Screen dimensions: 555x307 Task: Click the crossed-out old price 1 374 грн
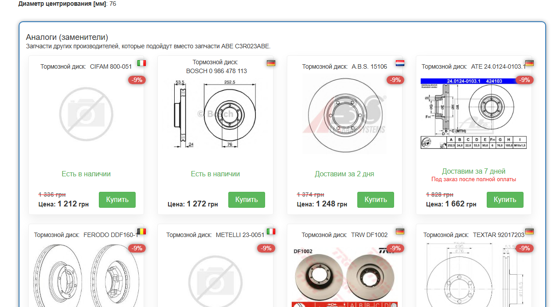click(x=310, y=194)
